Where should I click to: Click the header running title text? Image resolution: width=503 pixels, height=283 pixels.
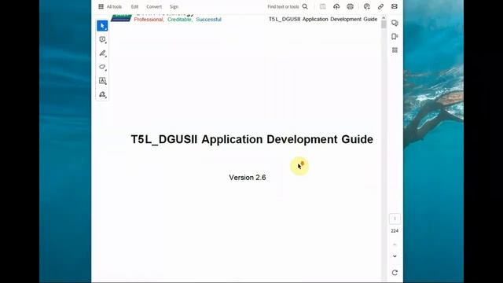[x=323, y=19]
